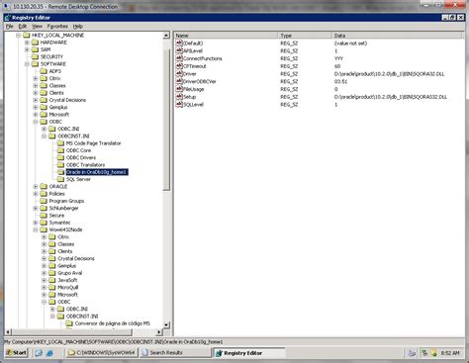Select the ADFS folder icon
469x363 pixels.
[x=44, y=71]
